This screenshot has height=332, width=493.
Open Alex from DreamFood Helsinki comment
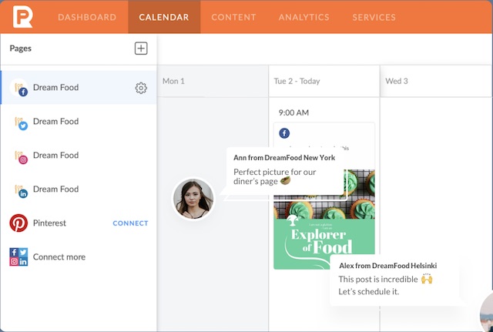394,279
